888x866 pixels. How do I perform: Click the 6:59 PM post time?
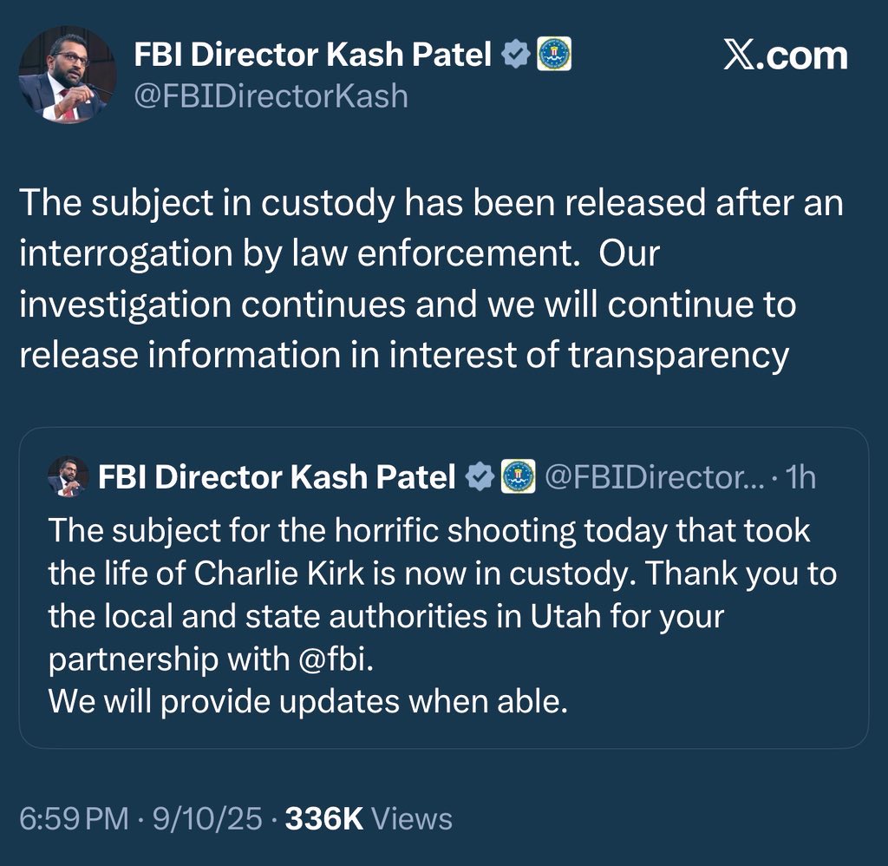tap(73, 819)
